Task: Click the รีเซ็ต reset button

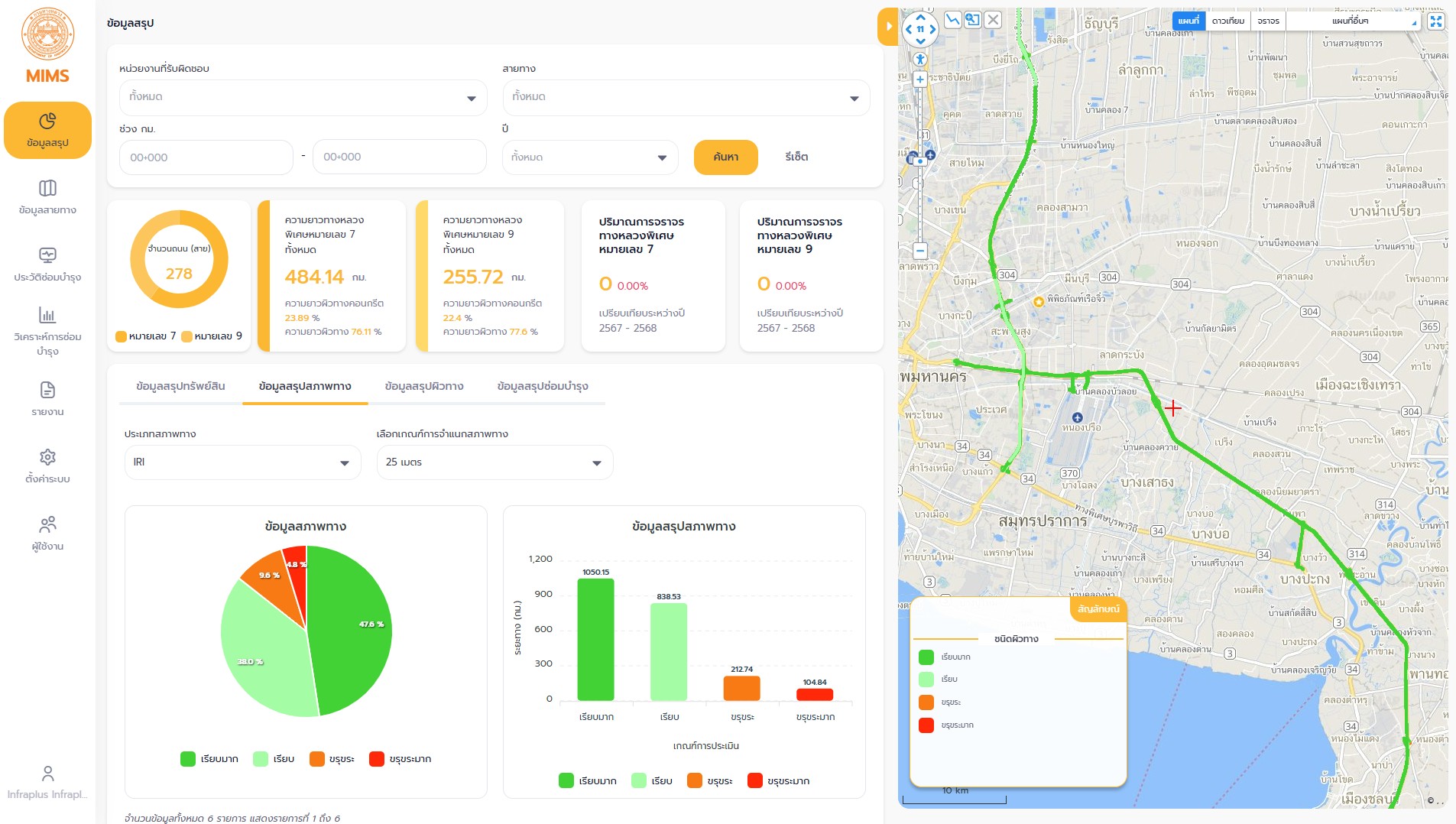Action: (796, 157)
